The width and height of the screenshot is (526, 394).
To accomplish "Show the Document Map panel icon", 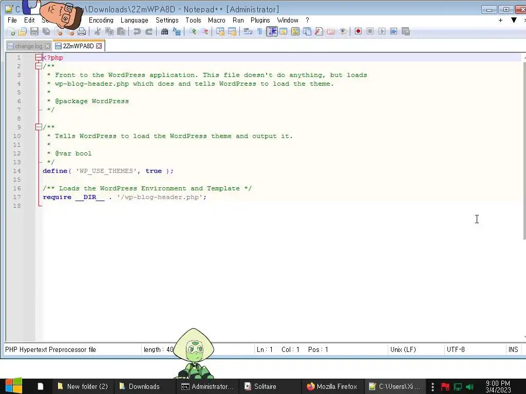I will click(295, 31).
